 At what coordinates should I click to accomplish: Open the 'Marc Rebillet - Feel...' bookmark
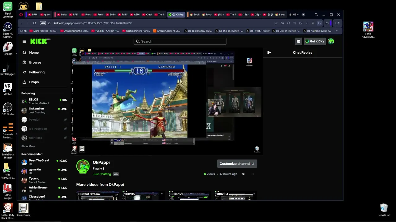(x=43, y=31)
